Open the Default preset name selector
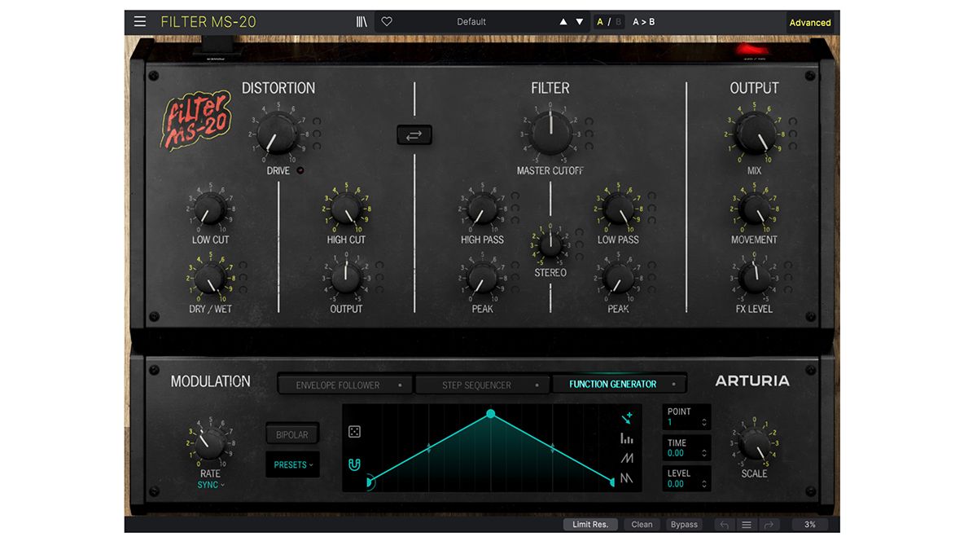Screen dimensions: 977x550 click(471, 22)
